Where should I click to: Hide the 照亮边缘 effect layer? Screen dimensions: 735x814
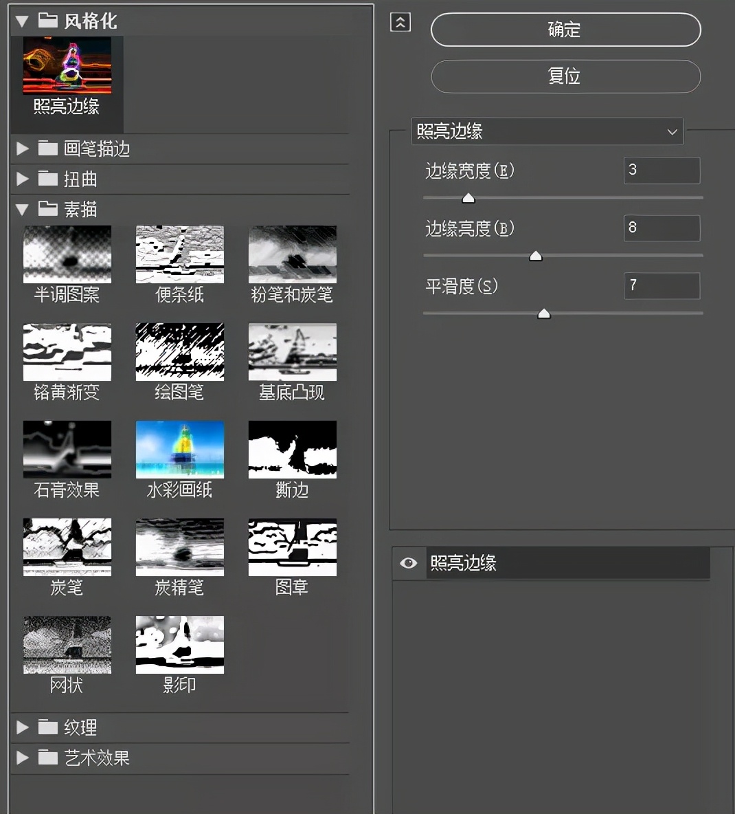pos(408,563)
